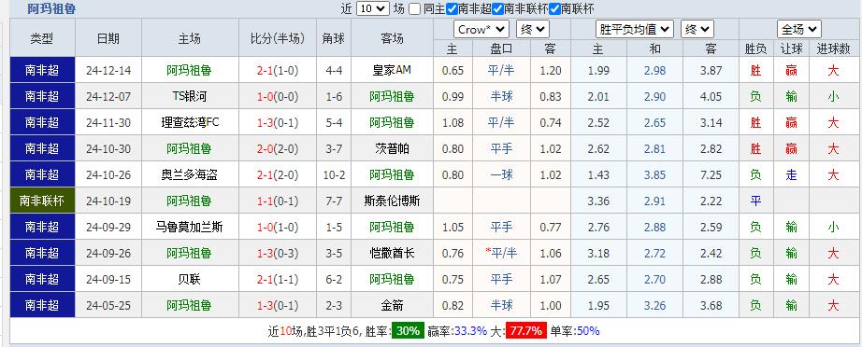This screenshot has width=862, height=347.
Task: Click the 胜负 column header
Action: pos(756,49)
